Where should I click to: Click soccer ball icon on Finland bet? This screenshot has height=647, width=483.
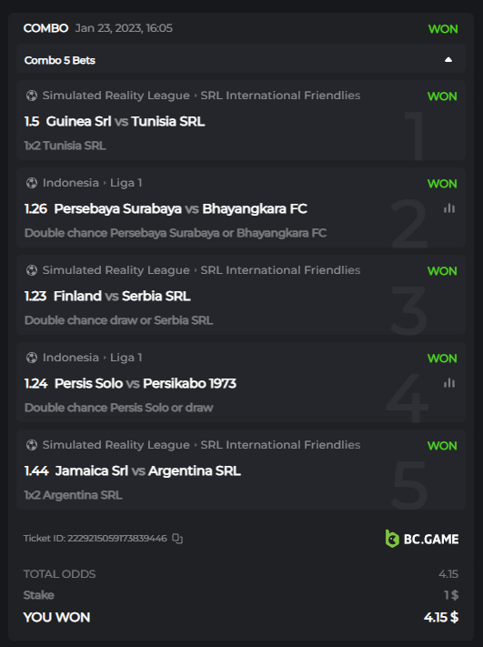pyautogui.click(x=32, y=270)
